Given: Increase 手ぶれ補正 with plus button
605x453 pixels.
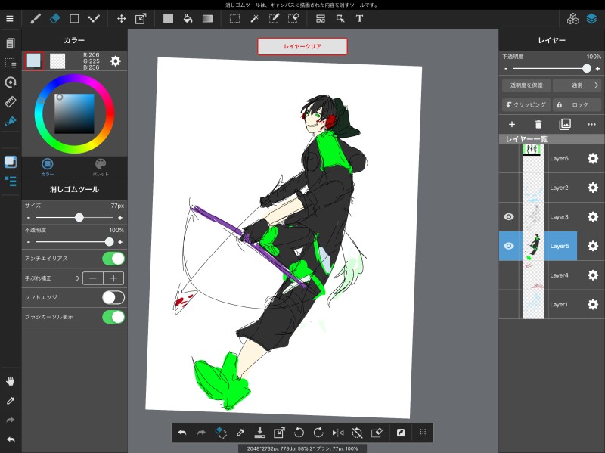Looking at the screenshot, I should pyautogui.click(x=113, y=278).
